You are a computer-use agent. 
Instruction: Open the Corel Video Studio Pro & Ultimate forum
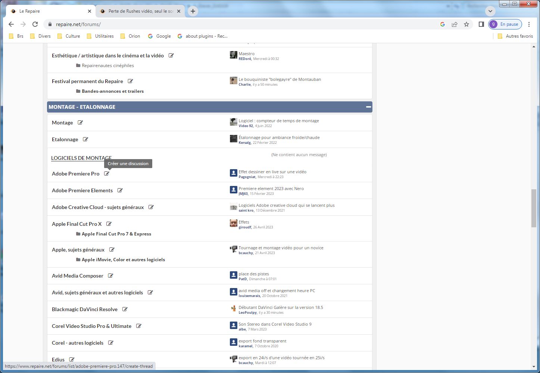point(91,326)
